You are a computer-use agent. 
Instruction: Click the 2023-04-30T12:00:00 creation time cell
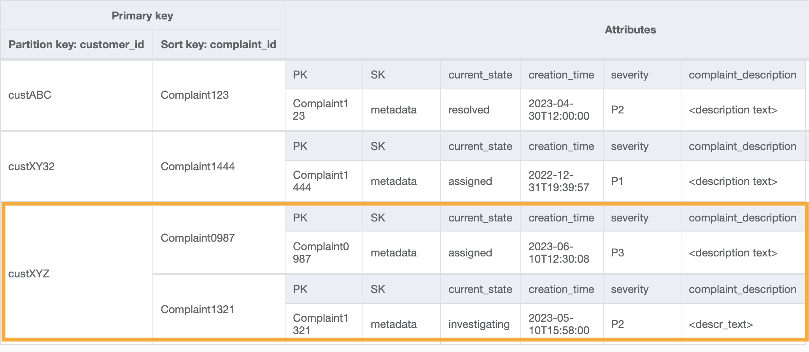click(559, 110)
